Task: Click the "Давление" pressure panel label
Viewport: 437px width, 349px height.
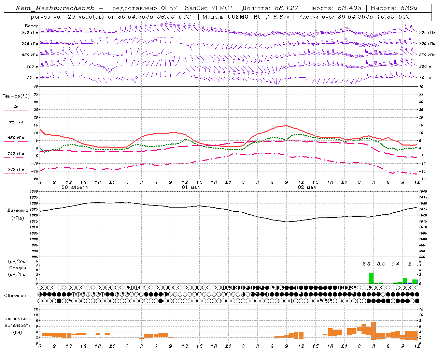Action: point(18,211)
